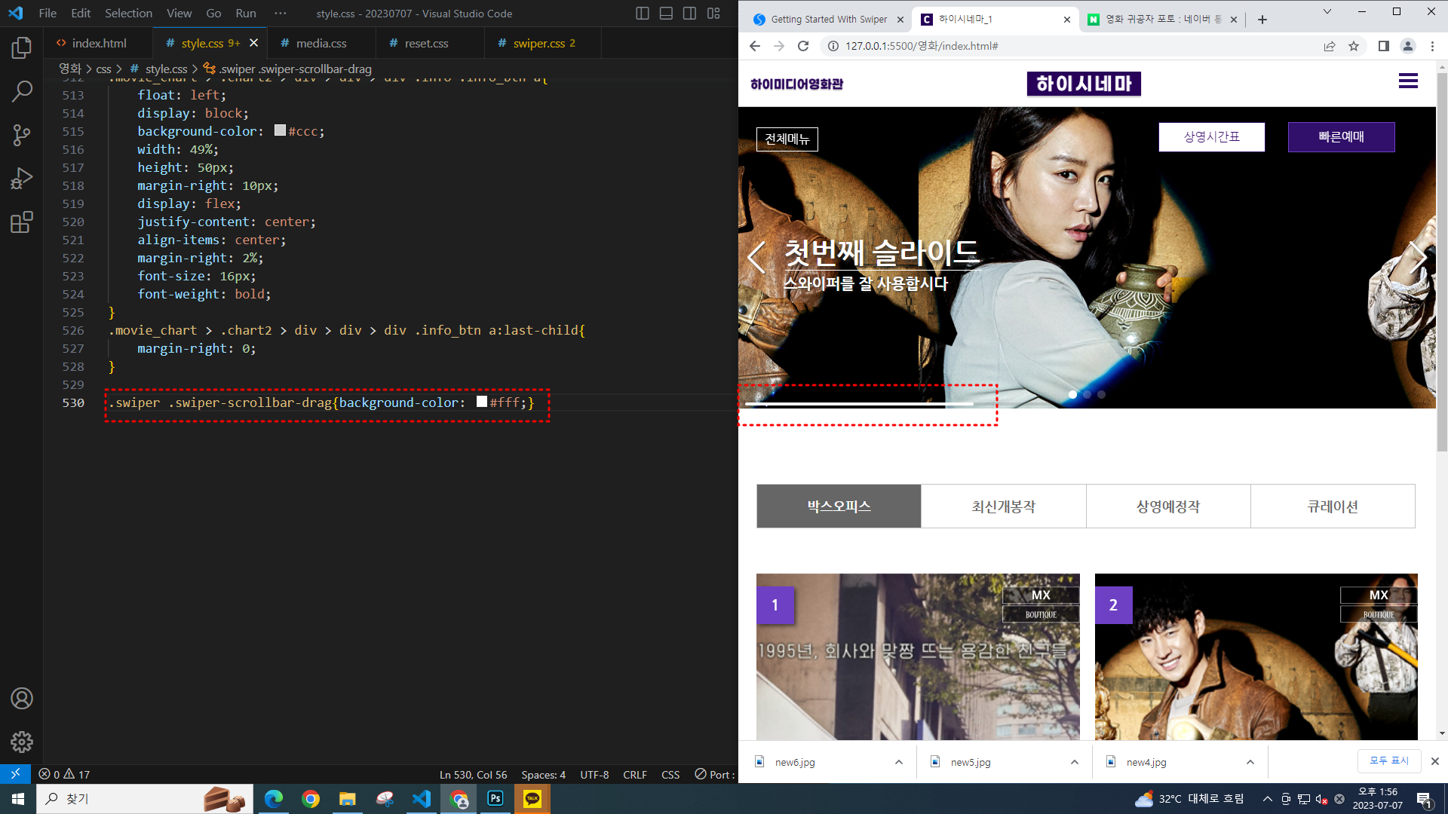Open the Selection menu
The image size is (1448, 814).
[128, 14]
